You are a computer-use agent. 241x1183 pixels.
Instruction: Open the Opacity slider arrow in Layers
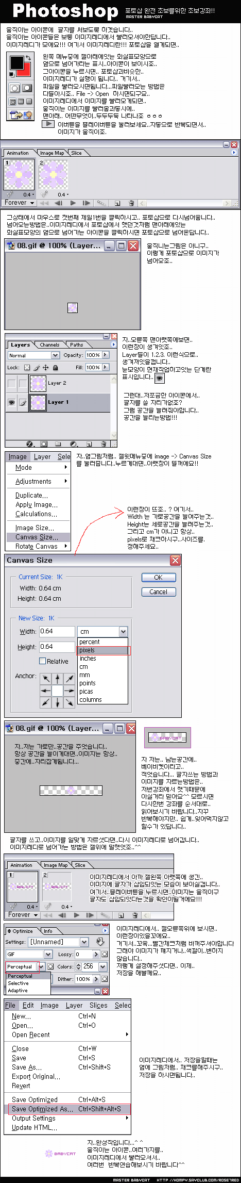[x=106, y=355]
